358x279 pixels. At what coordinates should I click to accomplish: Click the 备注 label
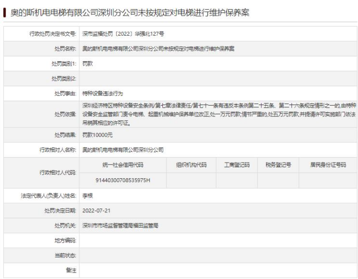(x=71, y=270)
